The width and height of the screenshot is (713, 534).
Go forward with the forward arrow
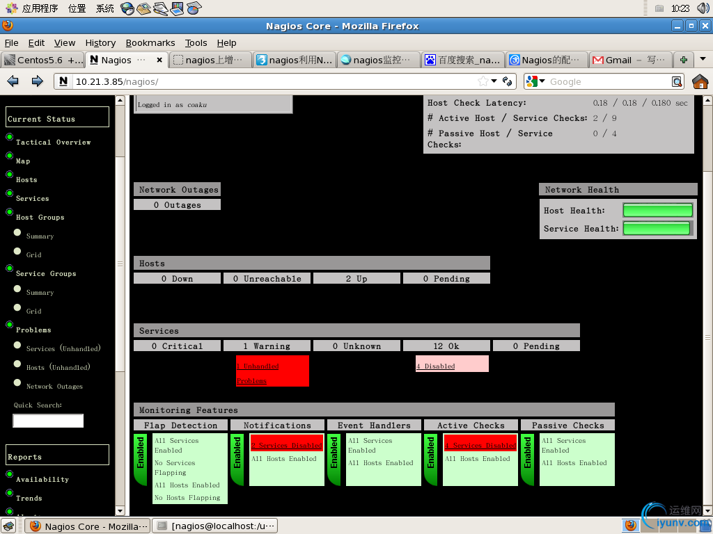(x=38, y=81)
